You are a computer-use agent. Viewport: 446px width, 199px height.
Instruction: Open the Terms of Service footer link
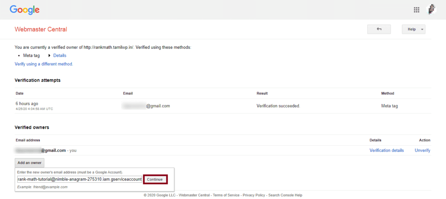[x=226, y=196]
